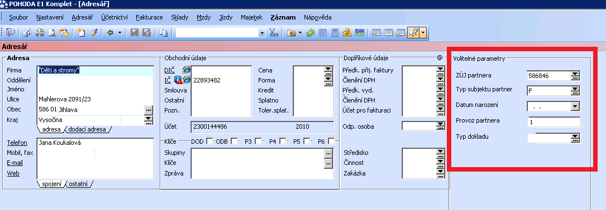The height and width of the screenshot is (210, 606).
Task: Enable the P4 key checkbox
Action: click(283, 141)
